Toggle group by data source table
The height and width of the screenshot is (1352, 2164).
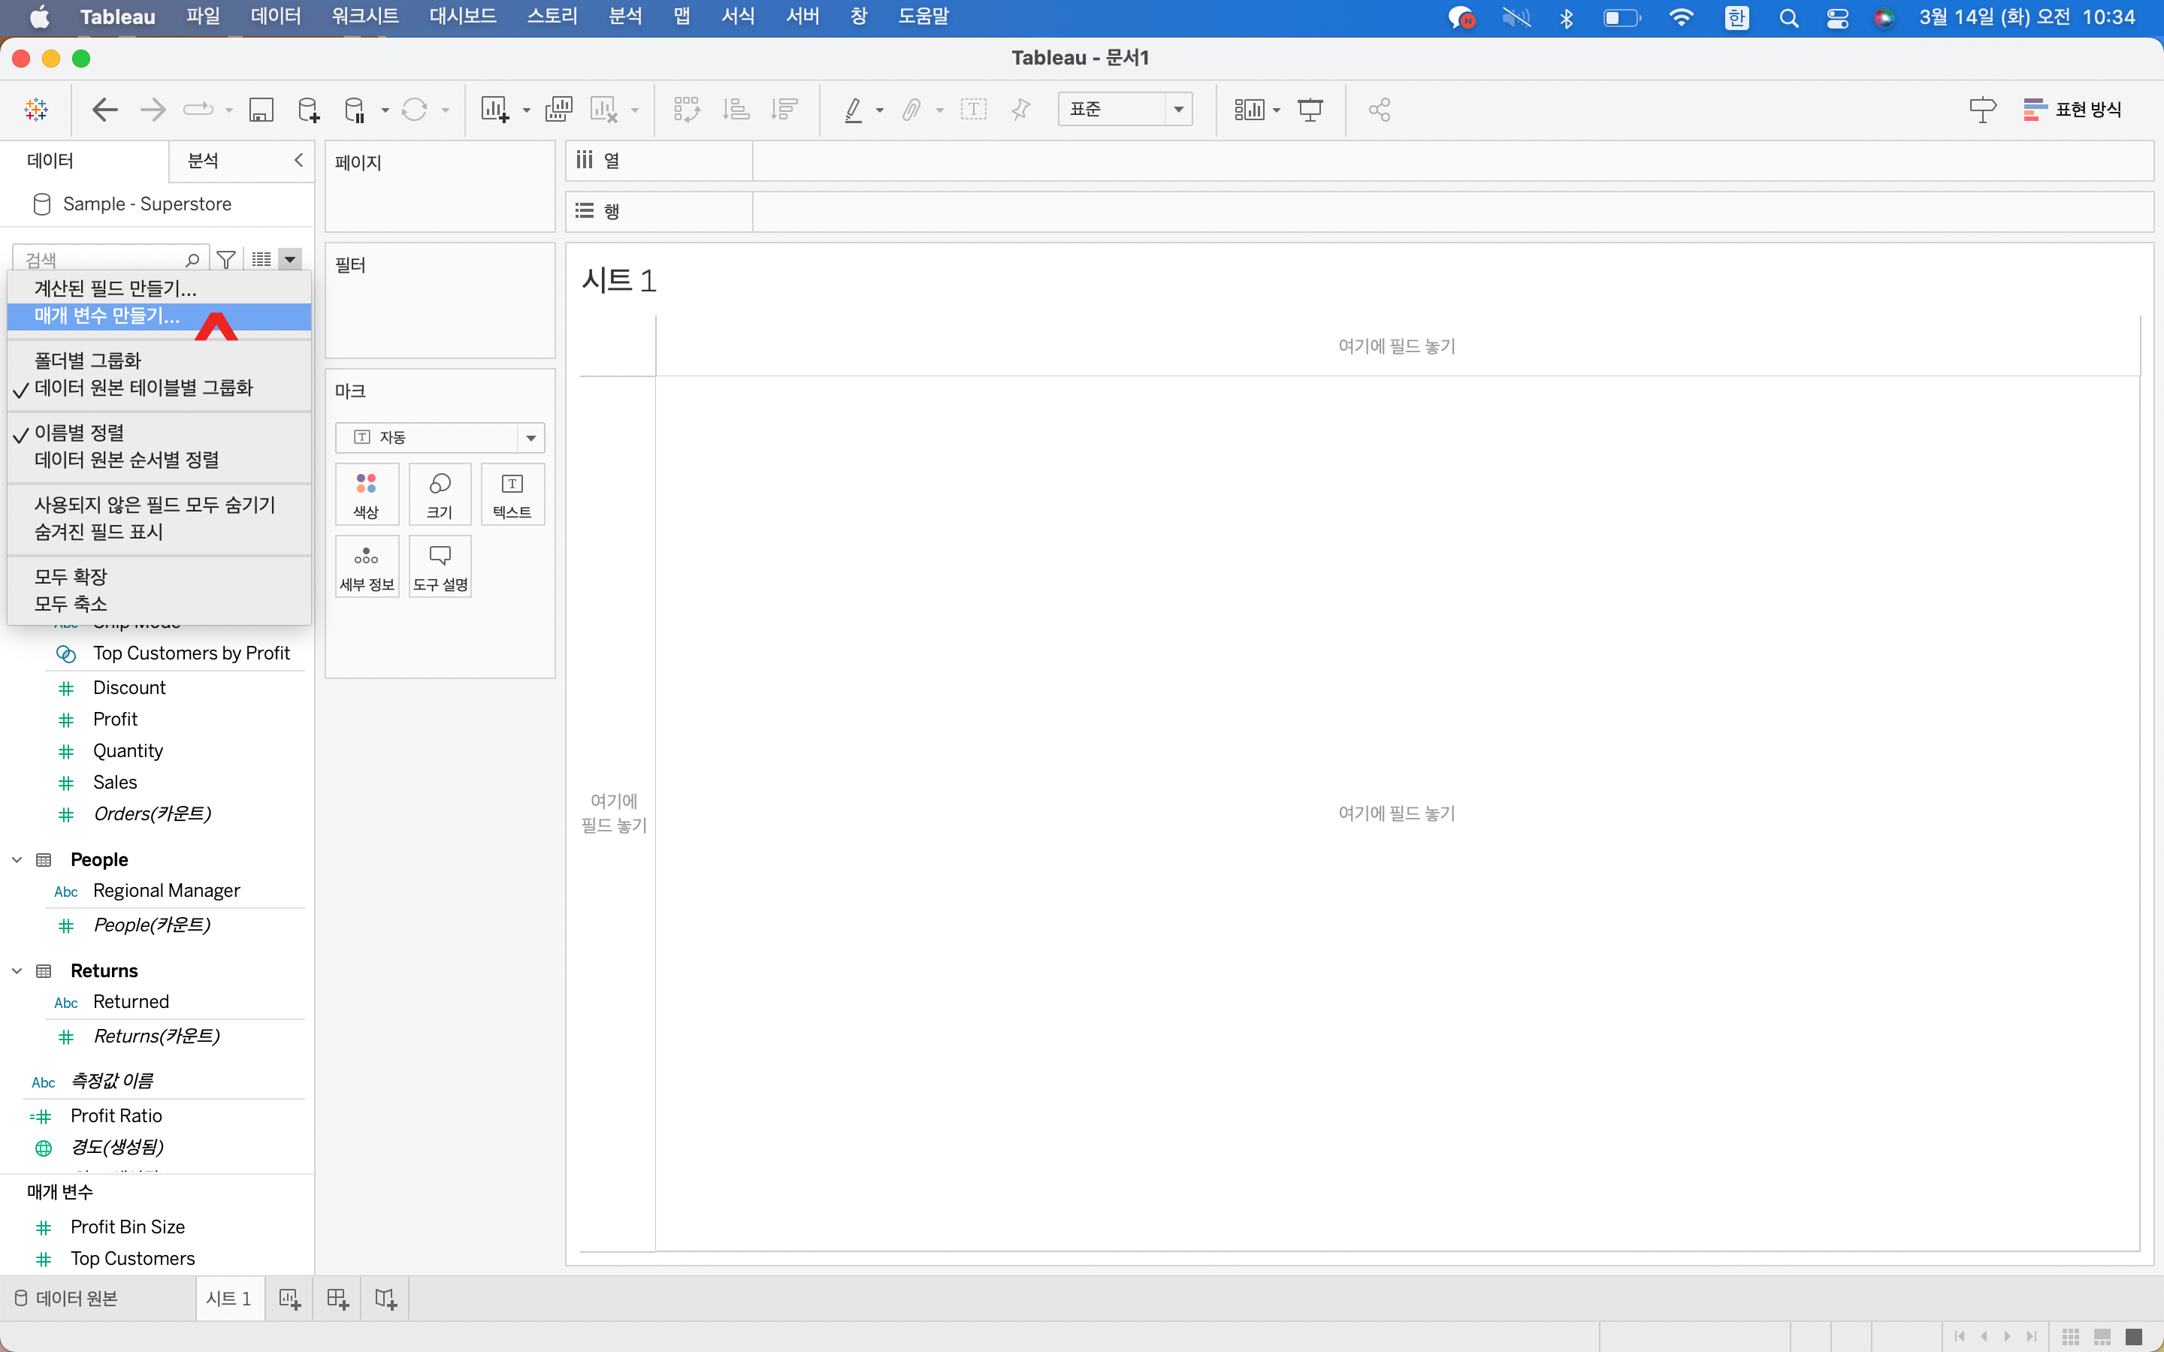coord(159,388)
